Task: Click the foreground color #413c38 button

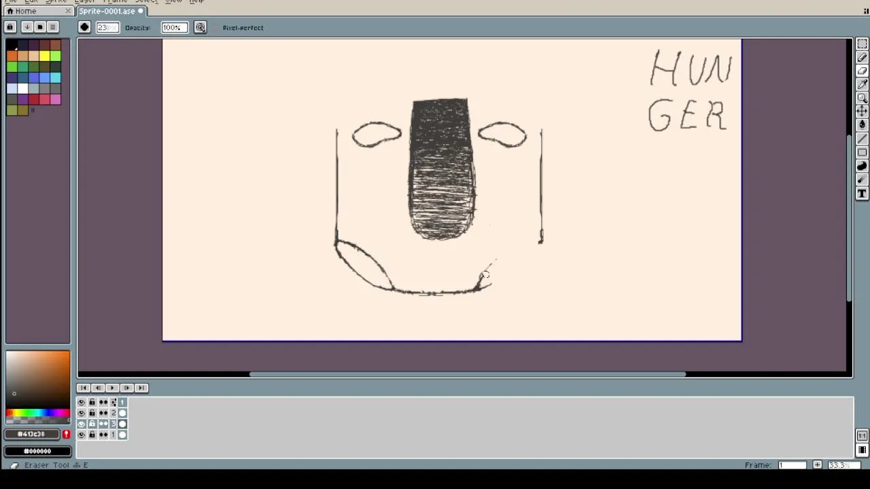Action: pyautogui.click(x=32, y=434)
